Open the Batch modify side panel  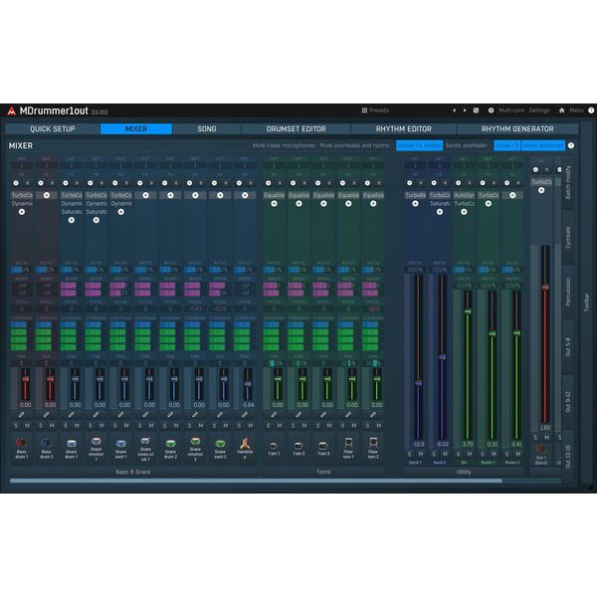pos(568,182)
